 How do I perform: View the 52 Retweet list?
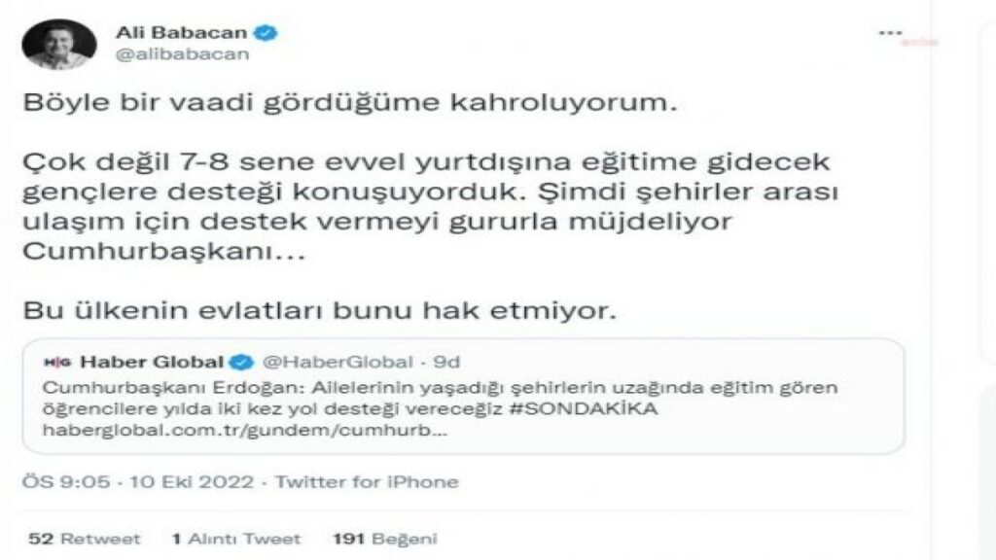[x=85, y=539]
